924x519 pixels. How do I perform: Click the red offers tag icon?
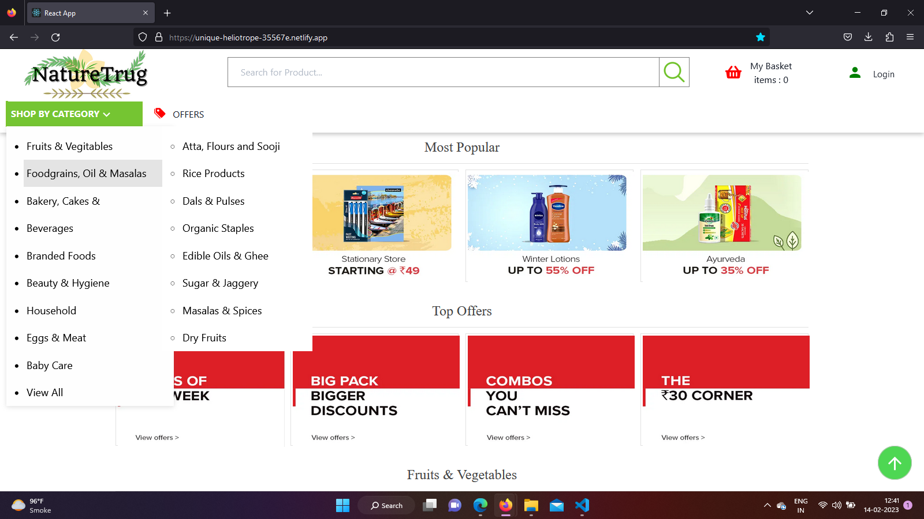tap(160, 113)
